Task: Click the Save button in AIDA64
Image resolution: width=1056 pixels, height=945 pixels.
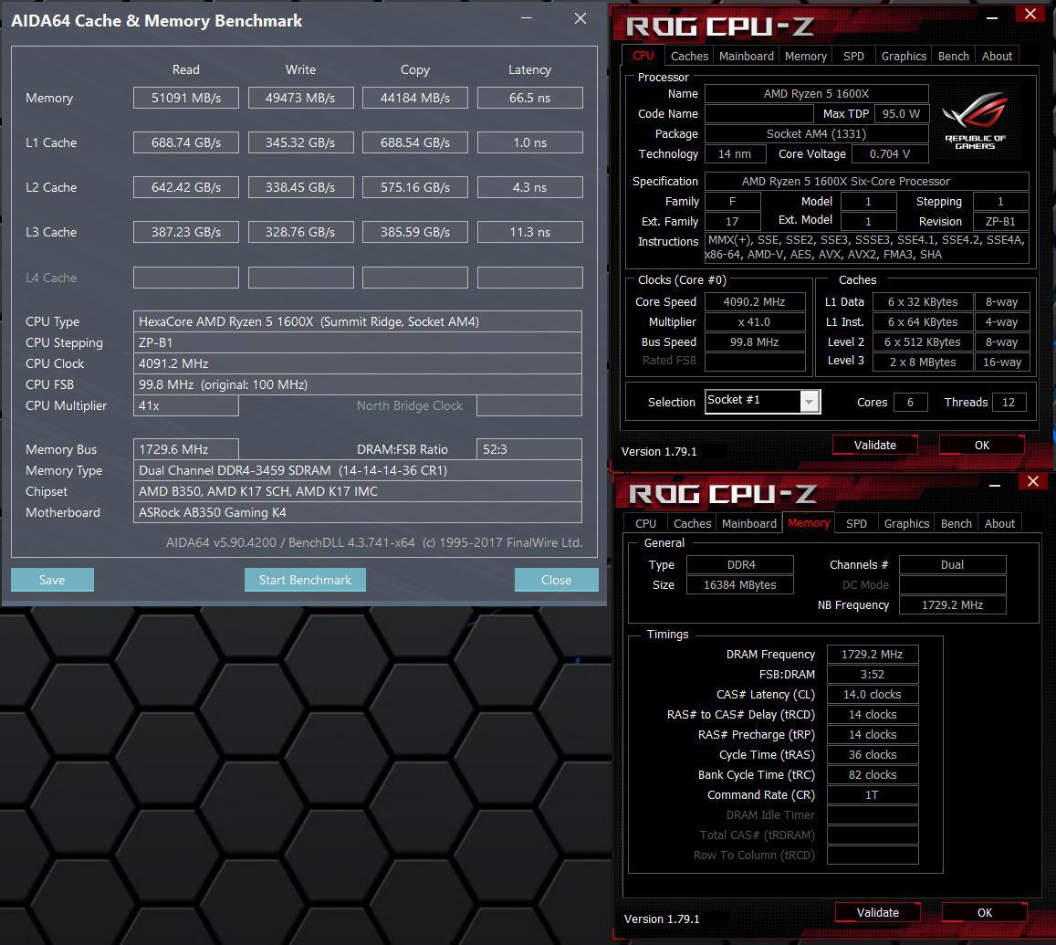Action: coord(52,580)
